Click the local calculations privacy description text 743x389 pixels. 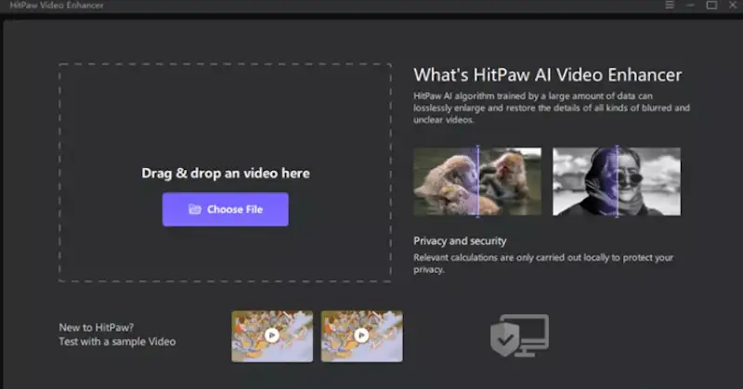[x=542, y=263]
